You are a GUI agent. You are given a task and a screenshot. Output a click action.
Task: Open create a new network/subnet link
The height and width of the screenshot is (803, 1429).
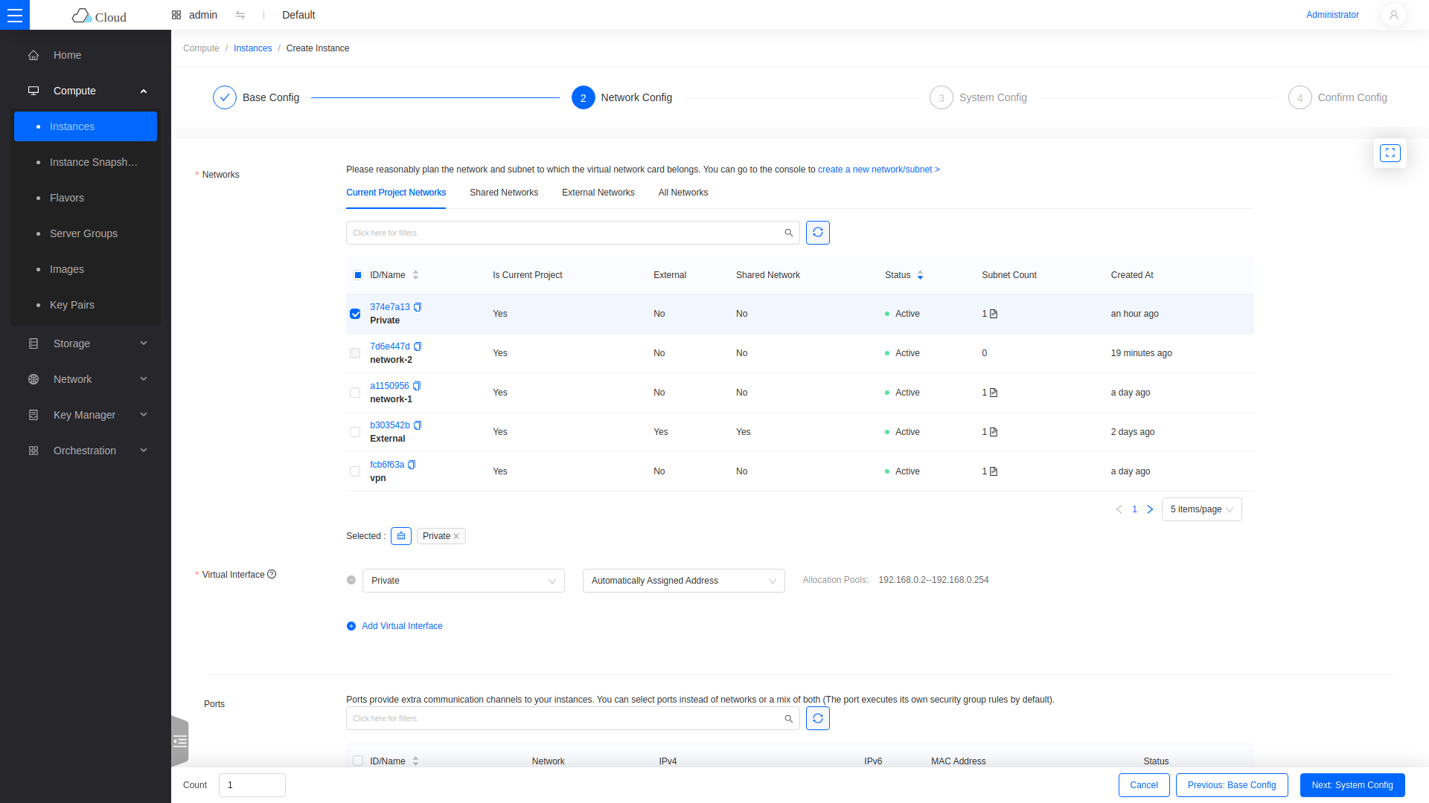click(878, 170)
